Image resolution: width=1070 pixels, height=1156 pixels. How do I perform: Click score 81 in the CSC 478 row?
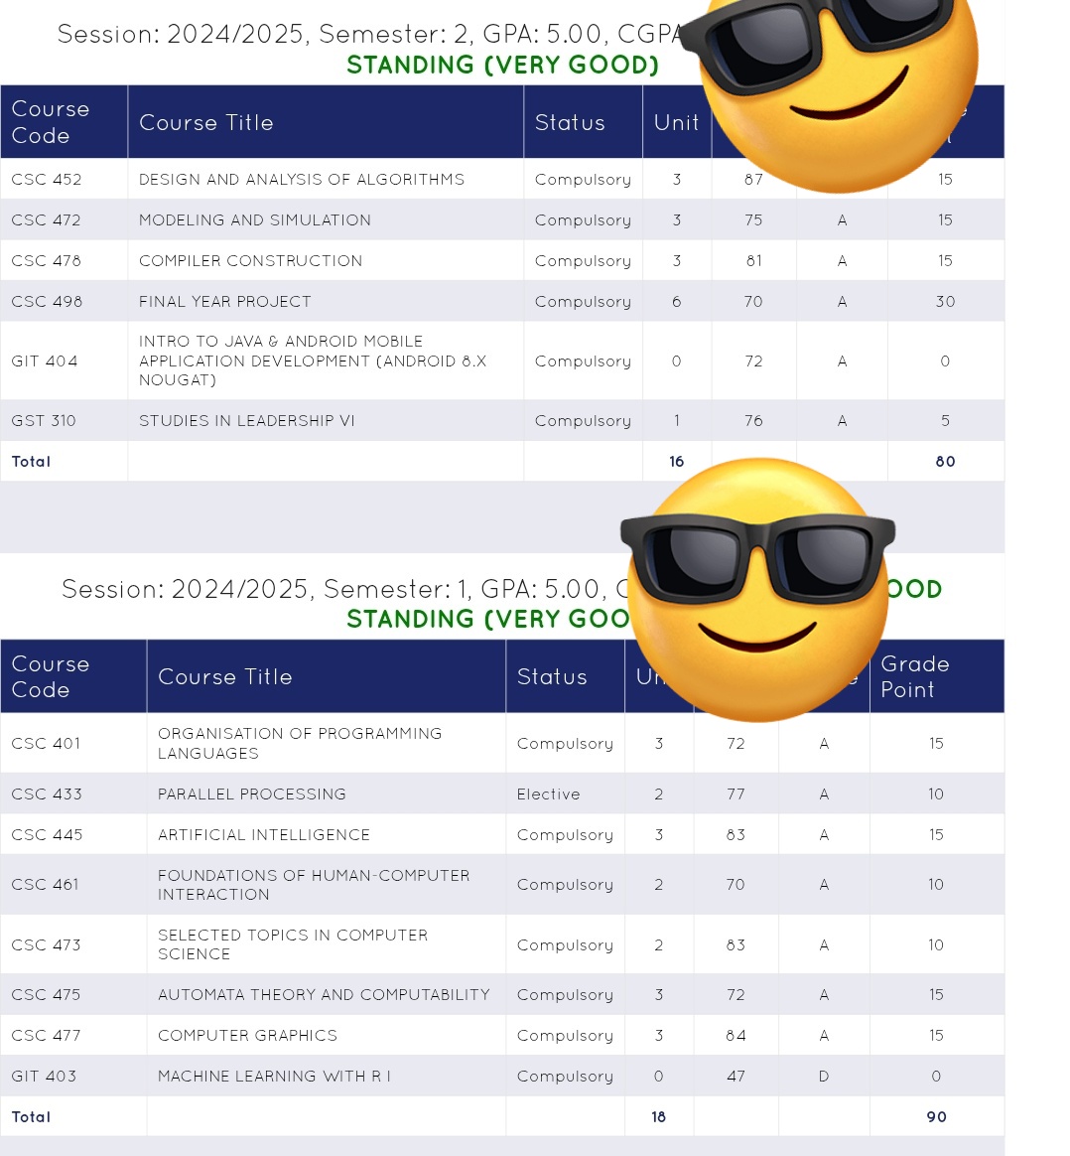[x=753, y=260]
